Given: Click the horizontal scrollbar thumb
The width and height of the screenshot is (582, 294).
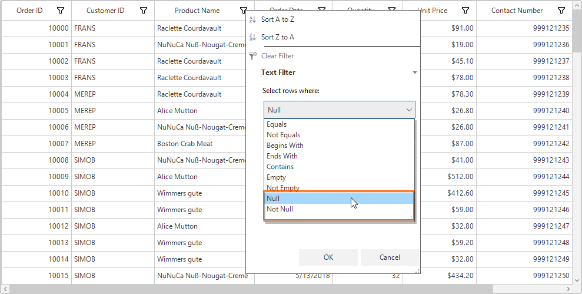Looking at the screenshot, I should (x=251, y=289).
